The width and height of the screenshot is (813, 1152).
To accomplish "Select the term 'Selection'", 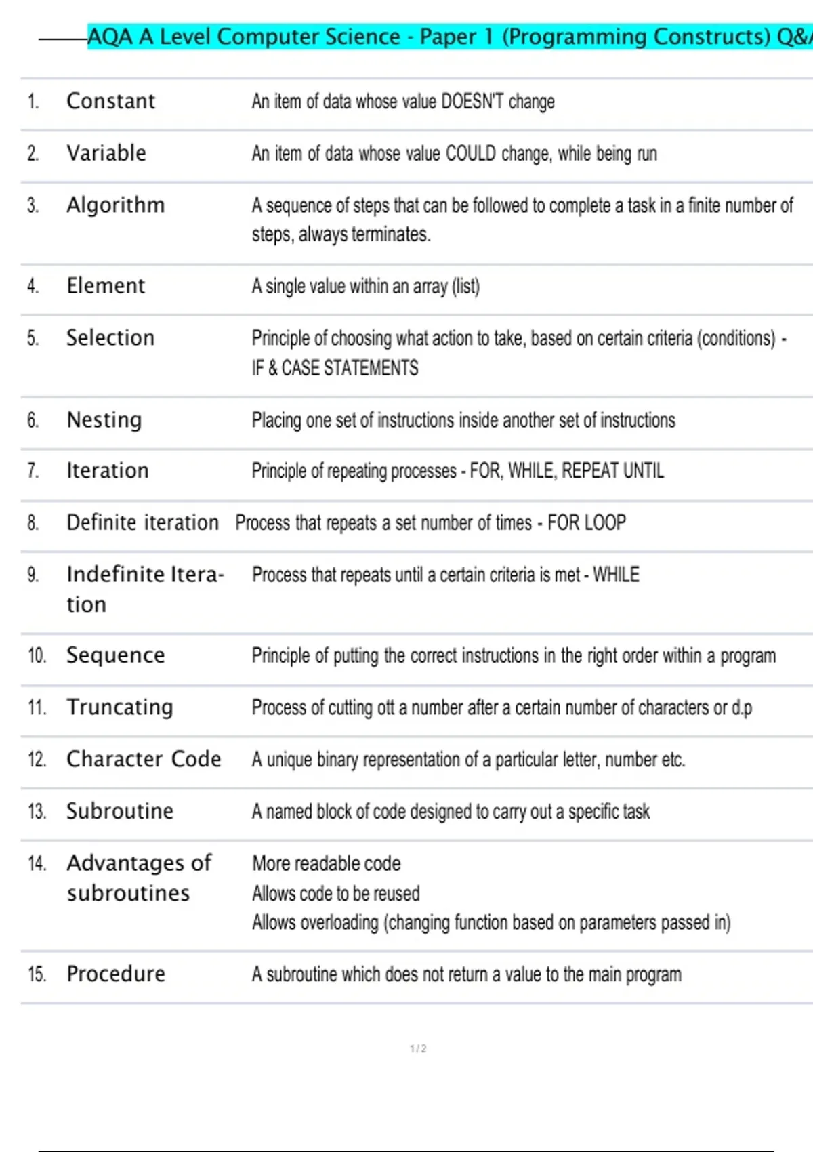I will tap(110, 338).
